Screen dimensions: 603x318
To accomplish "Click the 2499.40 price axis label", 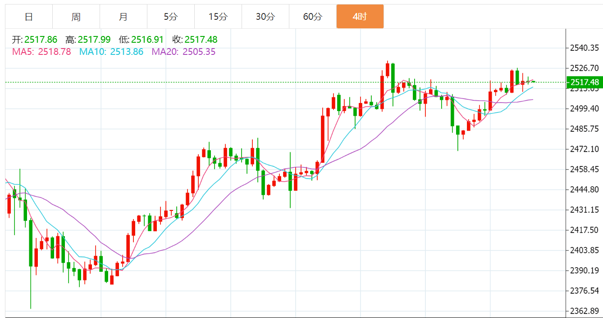I will [x=584, y=108].
